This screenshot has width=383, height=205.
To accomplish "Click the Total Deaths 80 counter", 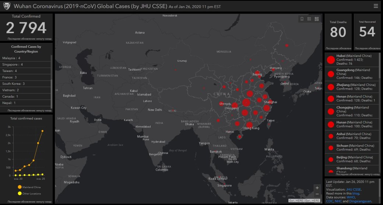I will pos(338,32).
